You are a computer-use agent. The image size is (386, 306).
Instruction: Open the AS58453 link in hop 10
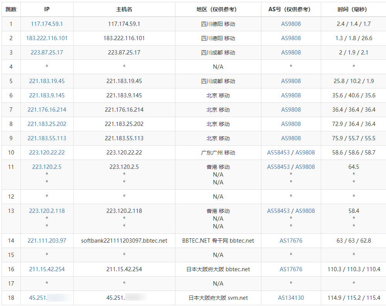click(278, 153)
